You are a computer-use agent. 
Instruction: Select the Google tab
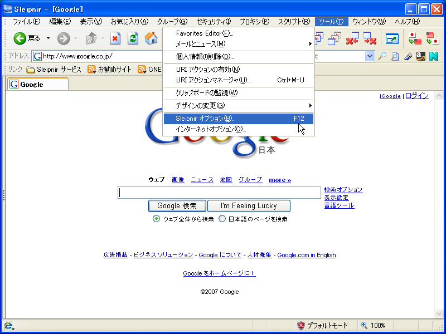pos(38,85)
